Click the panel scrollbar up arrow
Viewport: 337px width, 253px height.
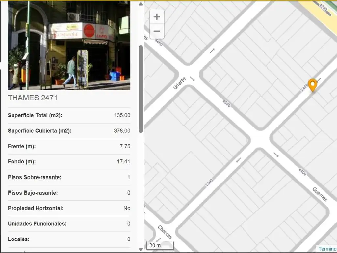point(141,4)
